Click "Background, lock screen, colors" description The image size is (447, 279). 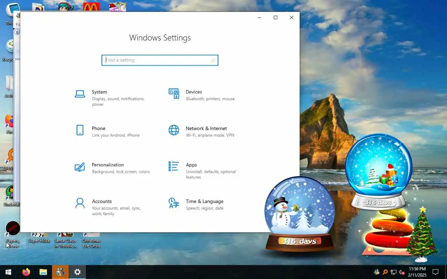121,172
